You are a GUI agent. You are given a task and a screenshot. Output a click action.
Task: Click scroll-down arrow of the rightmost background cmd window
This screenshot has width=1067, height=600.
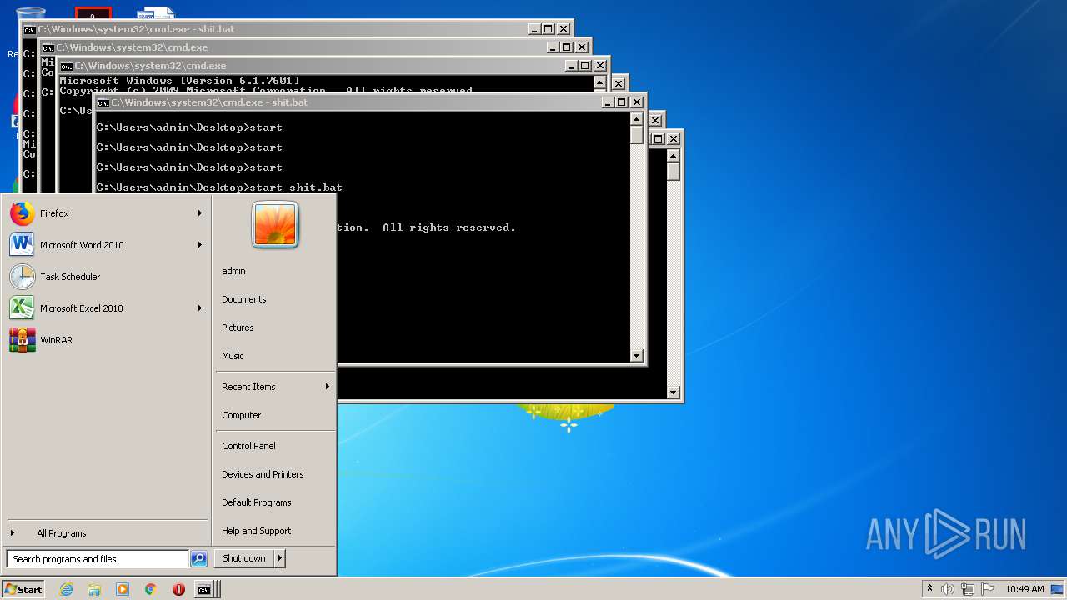click(x=674, y=392)
